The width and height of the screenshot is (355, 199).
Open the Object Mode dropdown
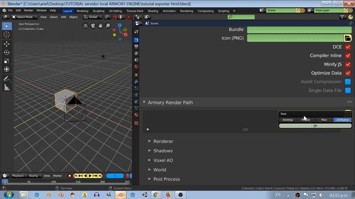point(24,17)
